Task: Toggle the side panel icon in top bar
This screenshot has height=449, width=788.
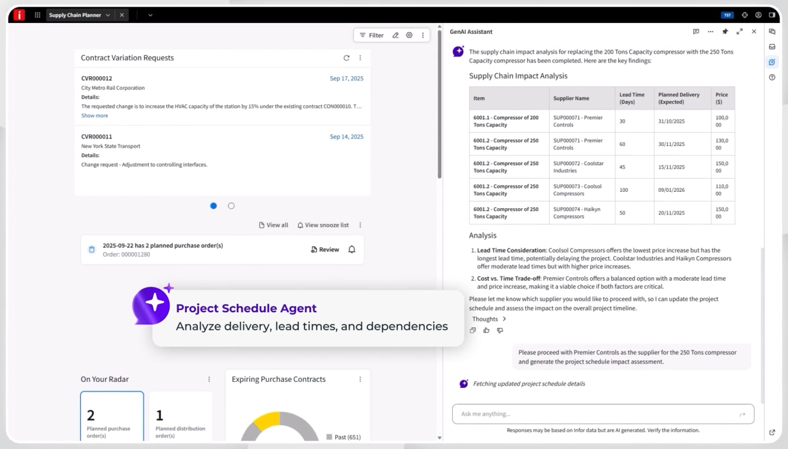Action: point(772,15)
